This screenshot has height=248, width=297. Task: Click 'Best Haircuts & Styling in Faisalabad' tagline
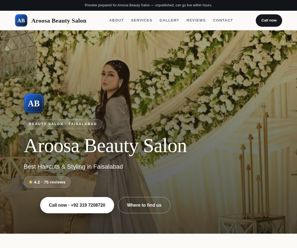pyautogui.click(x=73, y=167)
